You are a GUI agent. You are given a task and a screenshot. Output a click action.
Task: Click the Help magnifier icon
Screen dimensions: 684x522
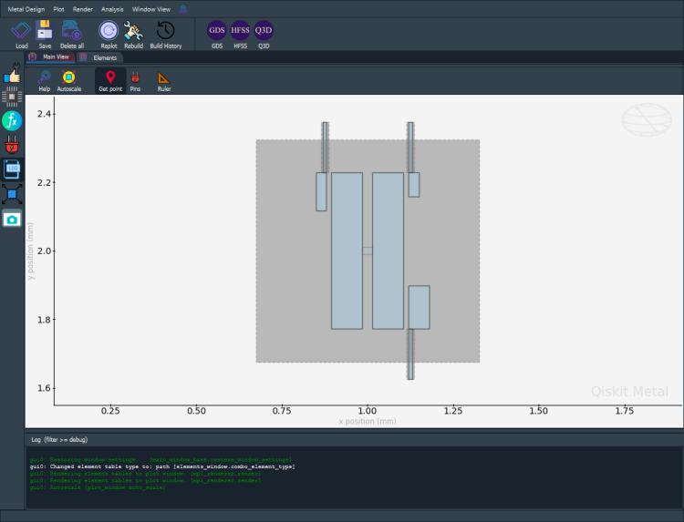(x=44, y=81)
